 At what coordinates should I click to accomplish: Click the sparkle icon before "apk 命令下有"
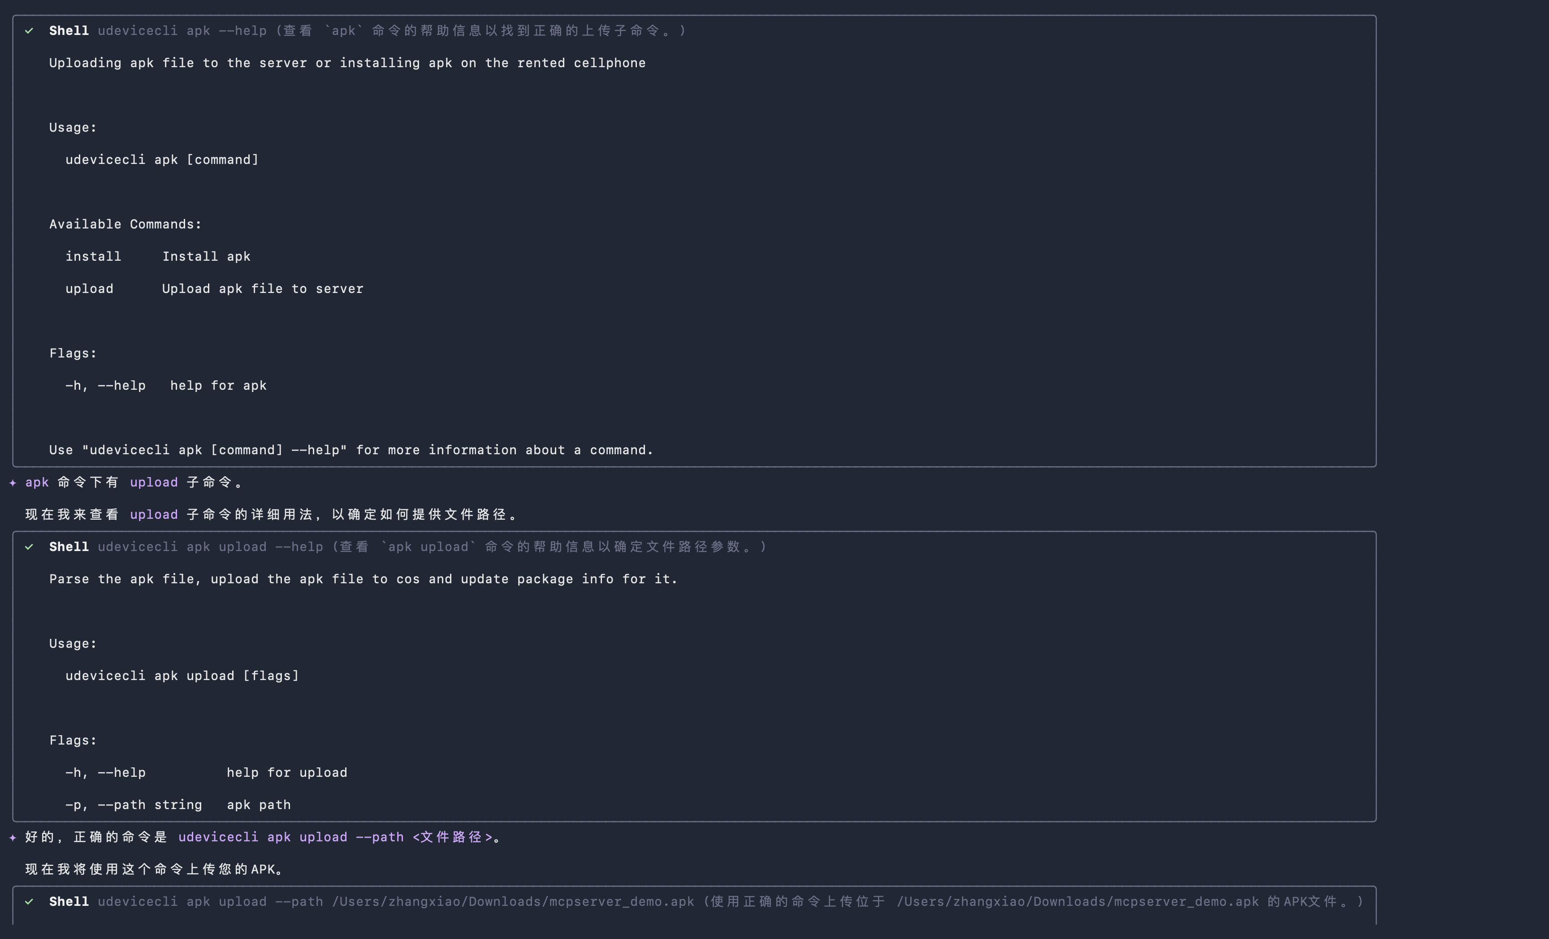point(13,482)
